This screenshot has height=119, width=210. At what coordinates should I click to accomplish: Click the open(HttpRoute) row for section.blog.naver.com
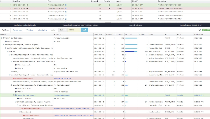[105, 58]
